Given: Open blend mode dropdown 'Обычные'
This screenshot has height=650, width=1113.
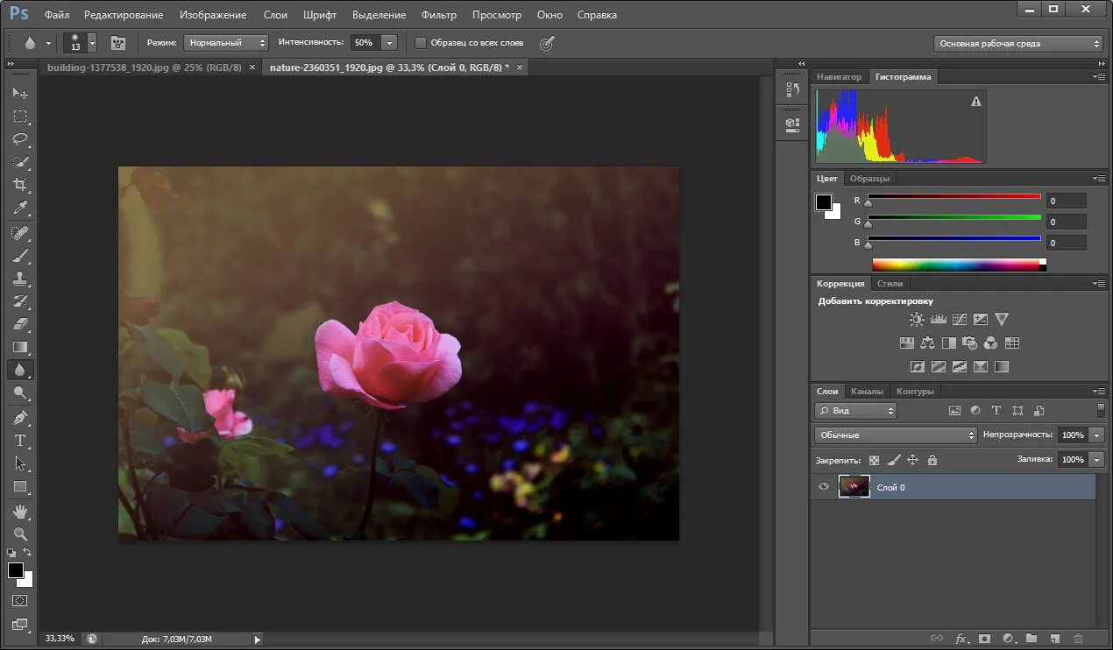Looking at the screenshot, I should (x=896, y=435).
